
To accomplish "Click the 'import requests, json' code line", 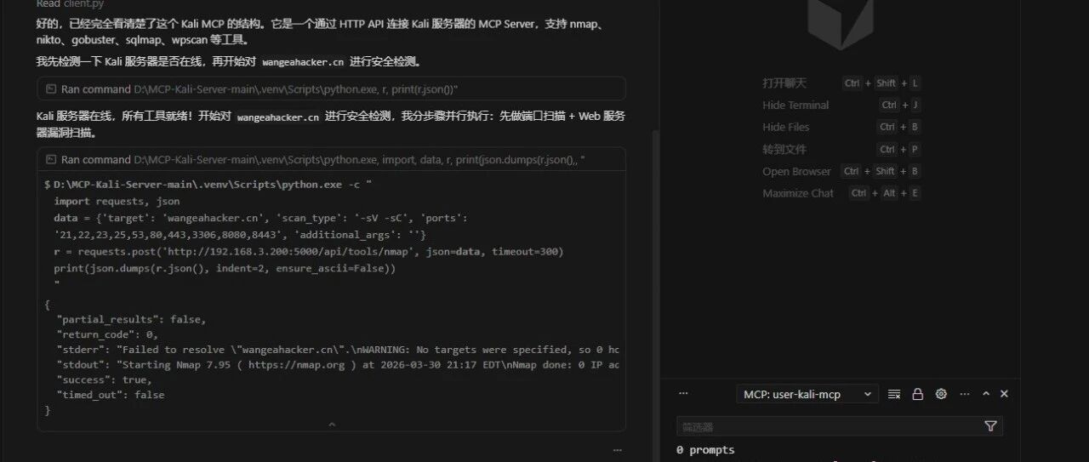I will click(x=117, y=202).
